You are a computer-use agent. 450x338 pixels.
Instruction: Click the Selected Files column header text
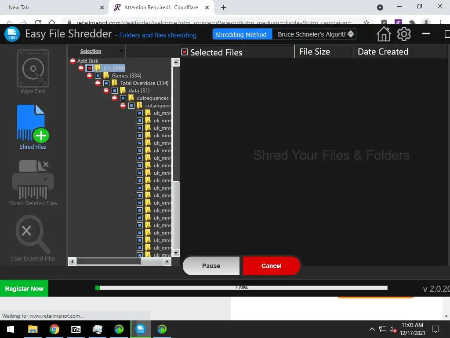(x=216, y=52)
